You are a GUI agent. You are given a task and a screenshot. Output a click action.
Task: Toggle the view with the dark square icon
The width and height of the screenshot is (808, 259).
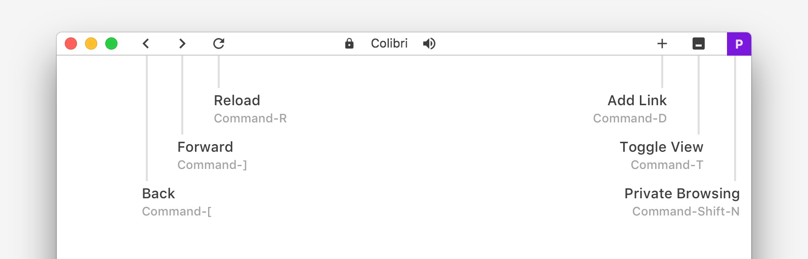point(699,44)
